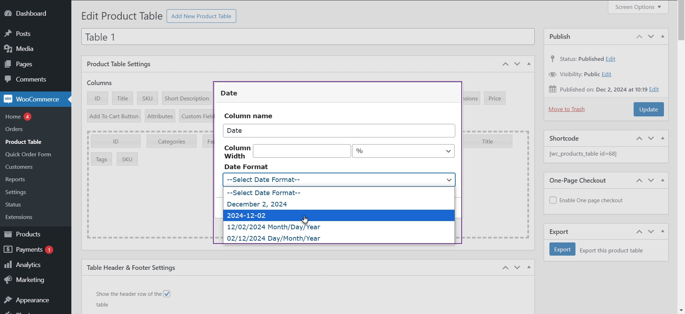Expand the Screen Options panel
This screenshot has width=685, height=314.
pyautogui.click(x=638, y=7)
